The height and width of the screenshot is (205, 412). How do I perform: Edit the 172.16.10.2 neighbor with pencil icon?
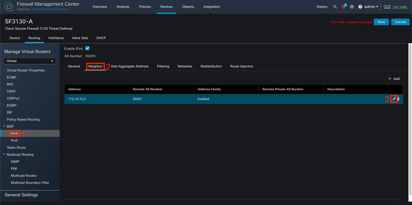coord(394,99)
